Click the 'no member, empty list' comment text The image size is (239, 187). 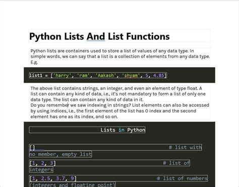[x=61, y=154]
